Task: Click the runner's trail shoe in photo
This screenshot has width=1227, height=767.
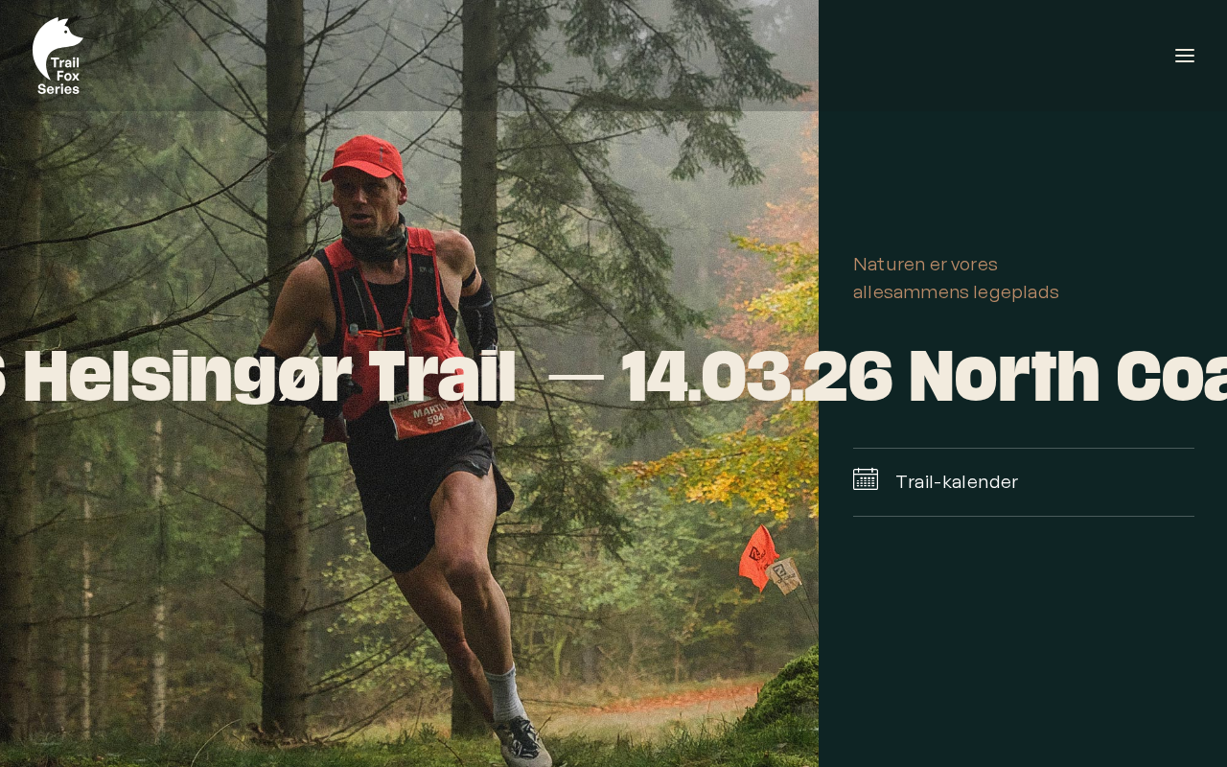Action: pyautogui.click(x=523, y=742)
